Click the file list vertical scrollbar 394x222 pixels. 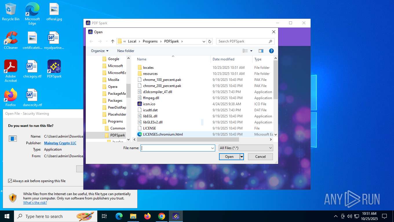click(276, 79)
